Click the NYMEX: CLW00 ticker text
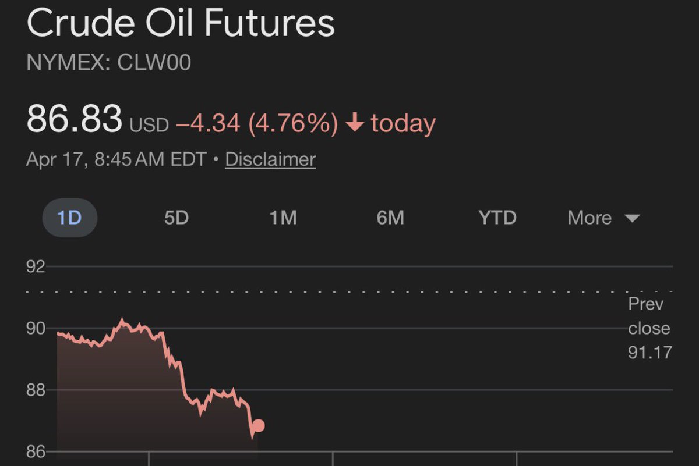The image size is (699, 466). pos(108,62)
